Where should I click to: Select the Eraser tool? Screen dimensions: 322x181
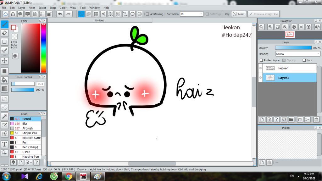4,33
